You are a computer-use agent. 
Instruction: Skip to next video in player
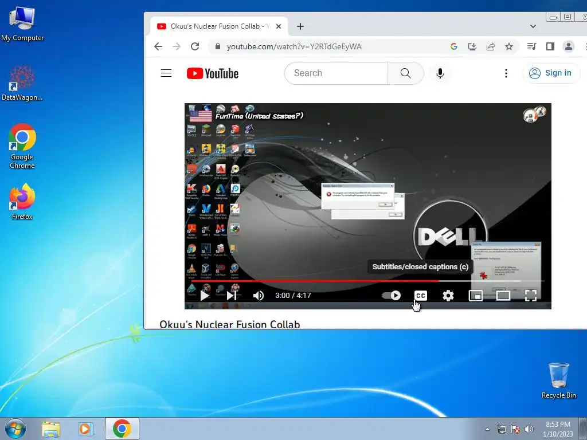coord(232,296)
